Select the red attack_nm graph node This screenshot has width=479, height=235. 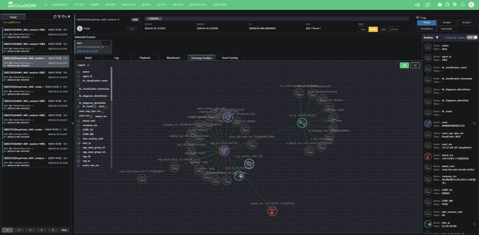(x=272, y=211)
